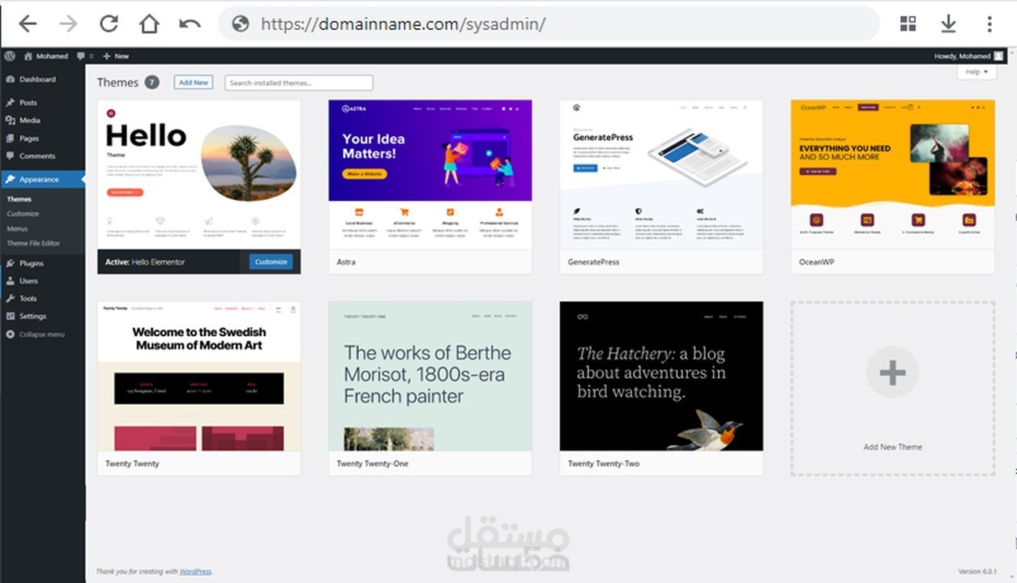1017x583 pixels.
Task: Click the Dashboard sidebar icon
Action: click(10, 79)
